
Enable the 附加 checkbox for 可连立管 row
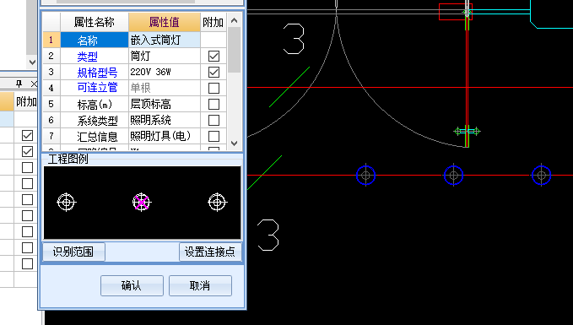point(214,88)
